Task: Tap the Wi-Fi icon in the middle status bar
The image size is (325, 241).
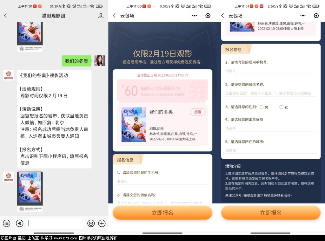Action: pyautogui.click(x=201, y=6)
